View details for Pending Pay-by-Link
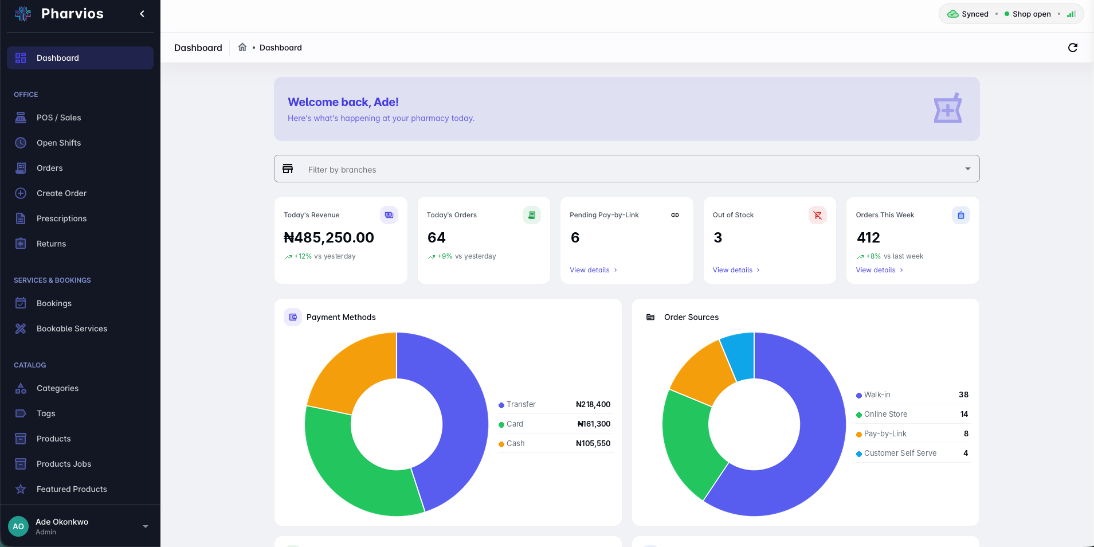The width and height of the screenshot is (1094, 547). [593, 270]
